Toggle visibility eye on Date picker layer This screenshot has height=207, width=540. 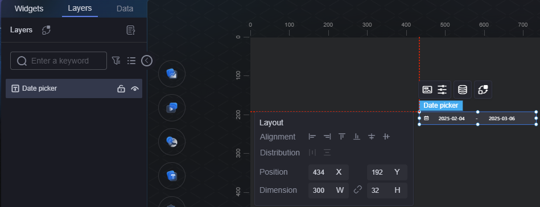point(135,89)
